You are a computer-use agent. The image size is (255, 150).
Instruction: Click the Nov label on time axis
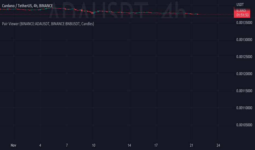click(x=13, y=145)
